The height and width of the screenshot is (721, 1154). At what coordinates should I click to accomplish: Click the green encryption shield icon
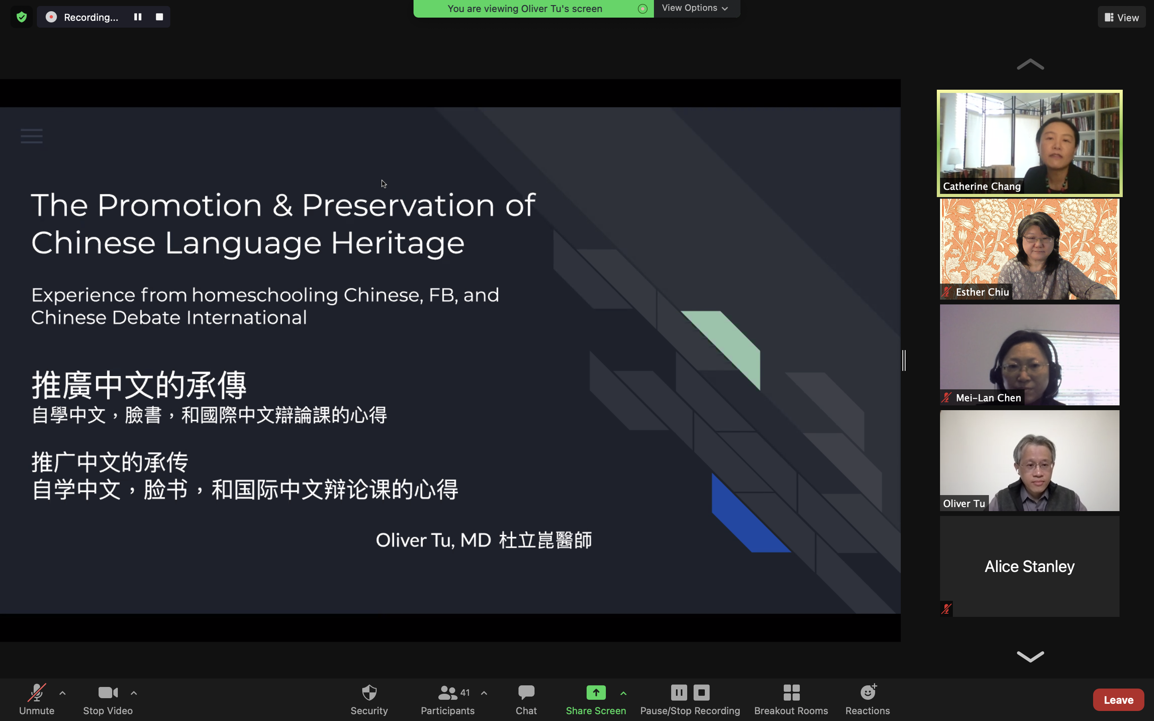(x=22, y=17)
